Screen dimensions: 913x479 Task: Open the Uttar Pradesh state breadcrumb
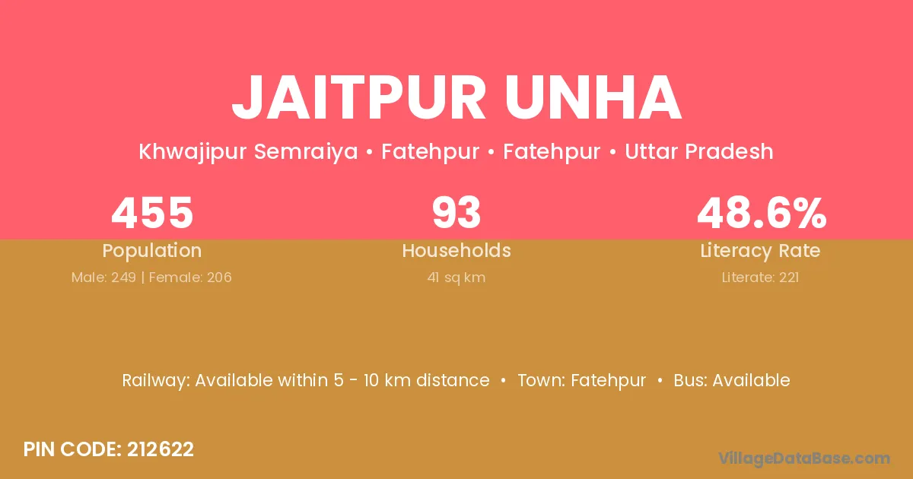(698, 152)
